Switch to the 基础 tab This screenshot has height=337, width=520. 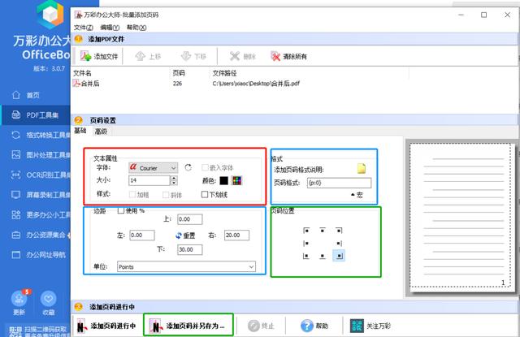[80, 131]
